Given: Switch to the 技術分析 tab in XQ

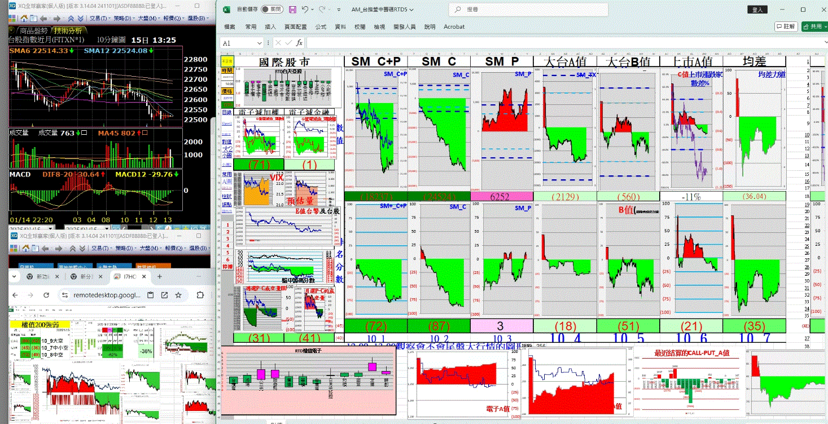Looking at the screenshot, I should (68, 30).
